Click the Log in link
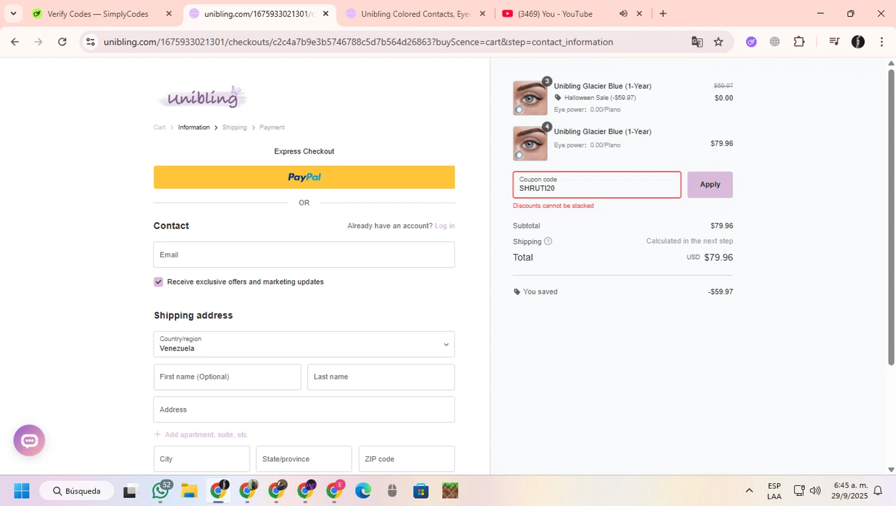The image size is (896, 506). [x=444, y=226]
